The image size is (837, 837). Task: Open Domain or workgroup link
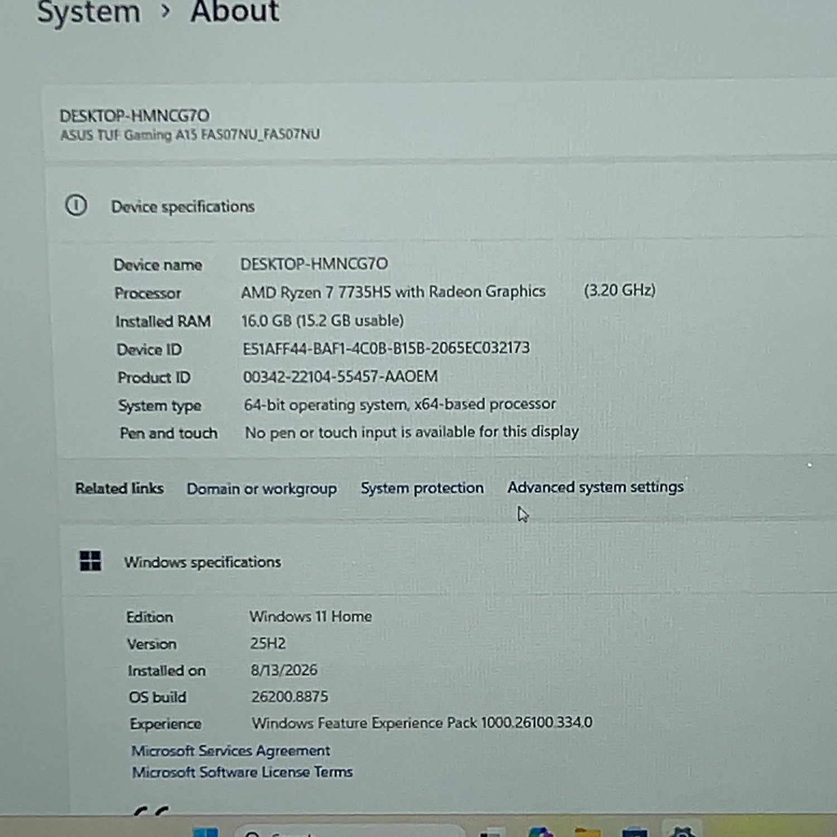262,489
